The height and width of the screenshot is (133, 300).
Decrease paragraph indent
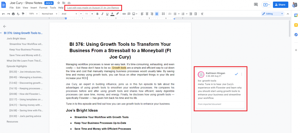(191, 14)
